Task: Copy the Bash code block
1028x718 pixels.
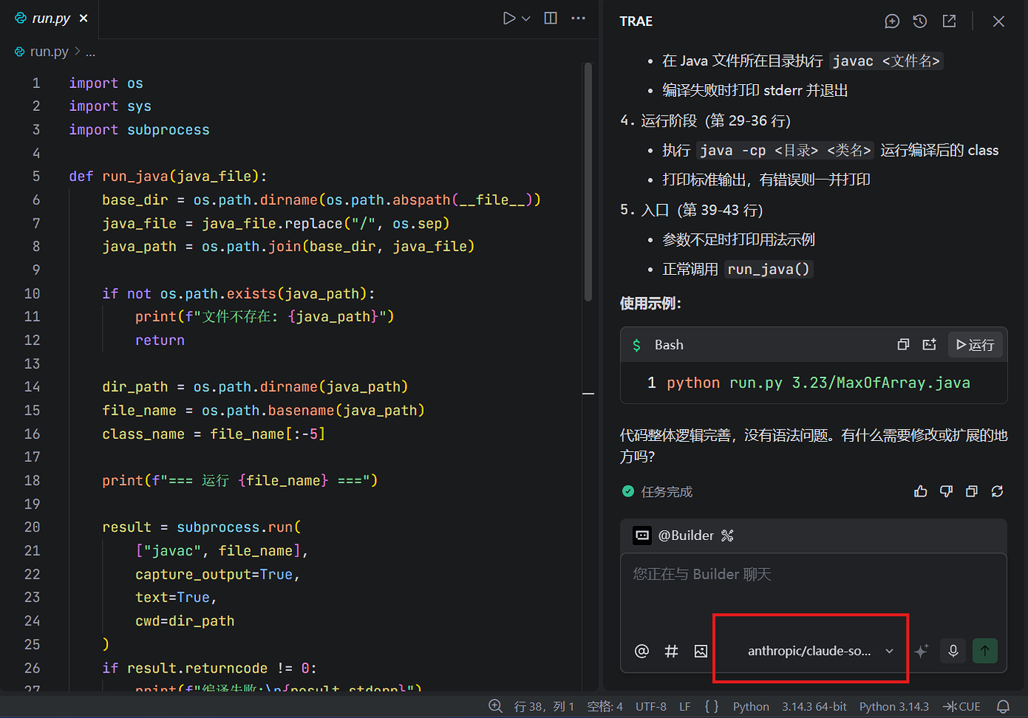Action: (903, 345)
